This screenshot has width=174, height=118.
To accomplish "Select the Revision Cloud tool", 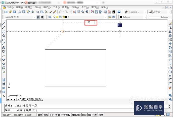I will (4, 52).
